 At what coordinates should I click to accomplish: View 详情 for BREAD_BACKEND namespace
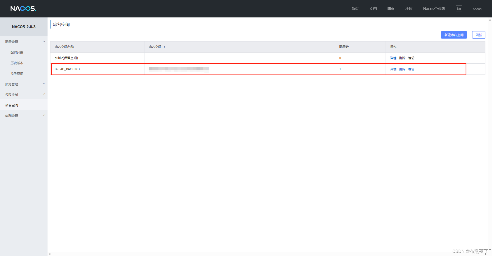(393, 69)
